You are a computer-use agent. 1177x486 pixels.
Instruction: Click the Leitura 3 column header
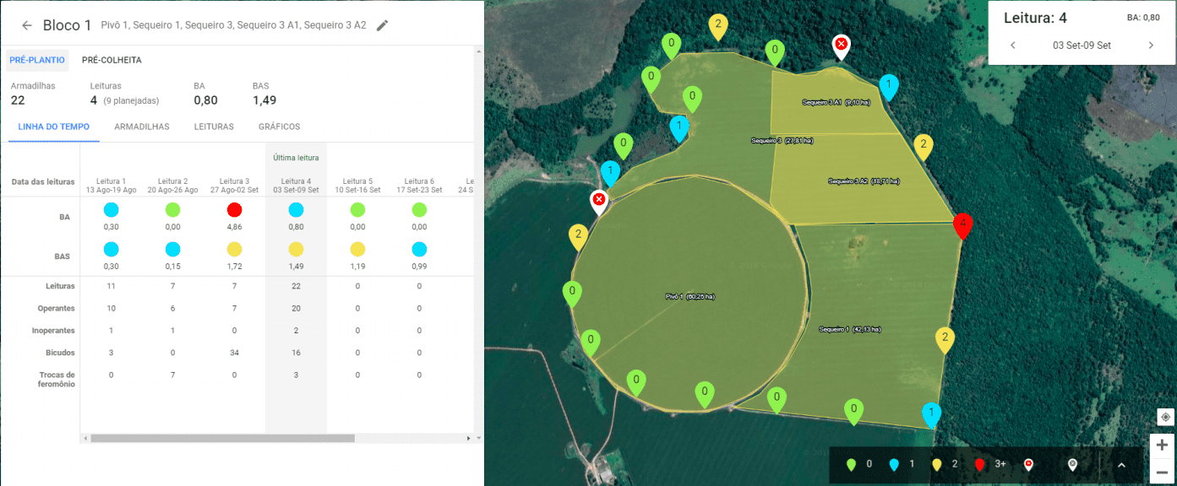coord(234,186)
